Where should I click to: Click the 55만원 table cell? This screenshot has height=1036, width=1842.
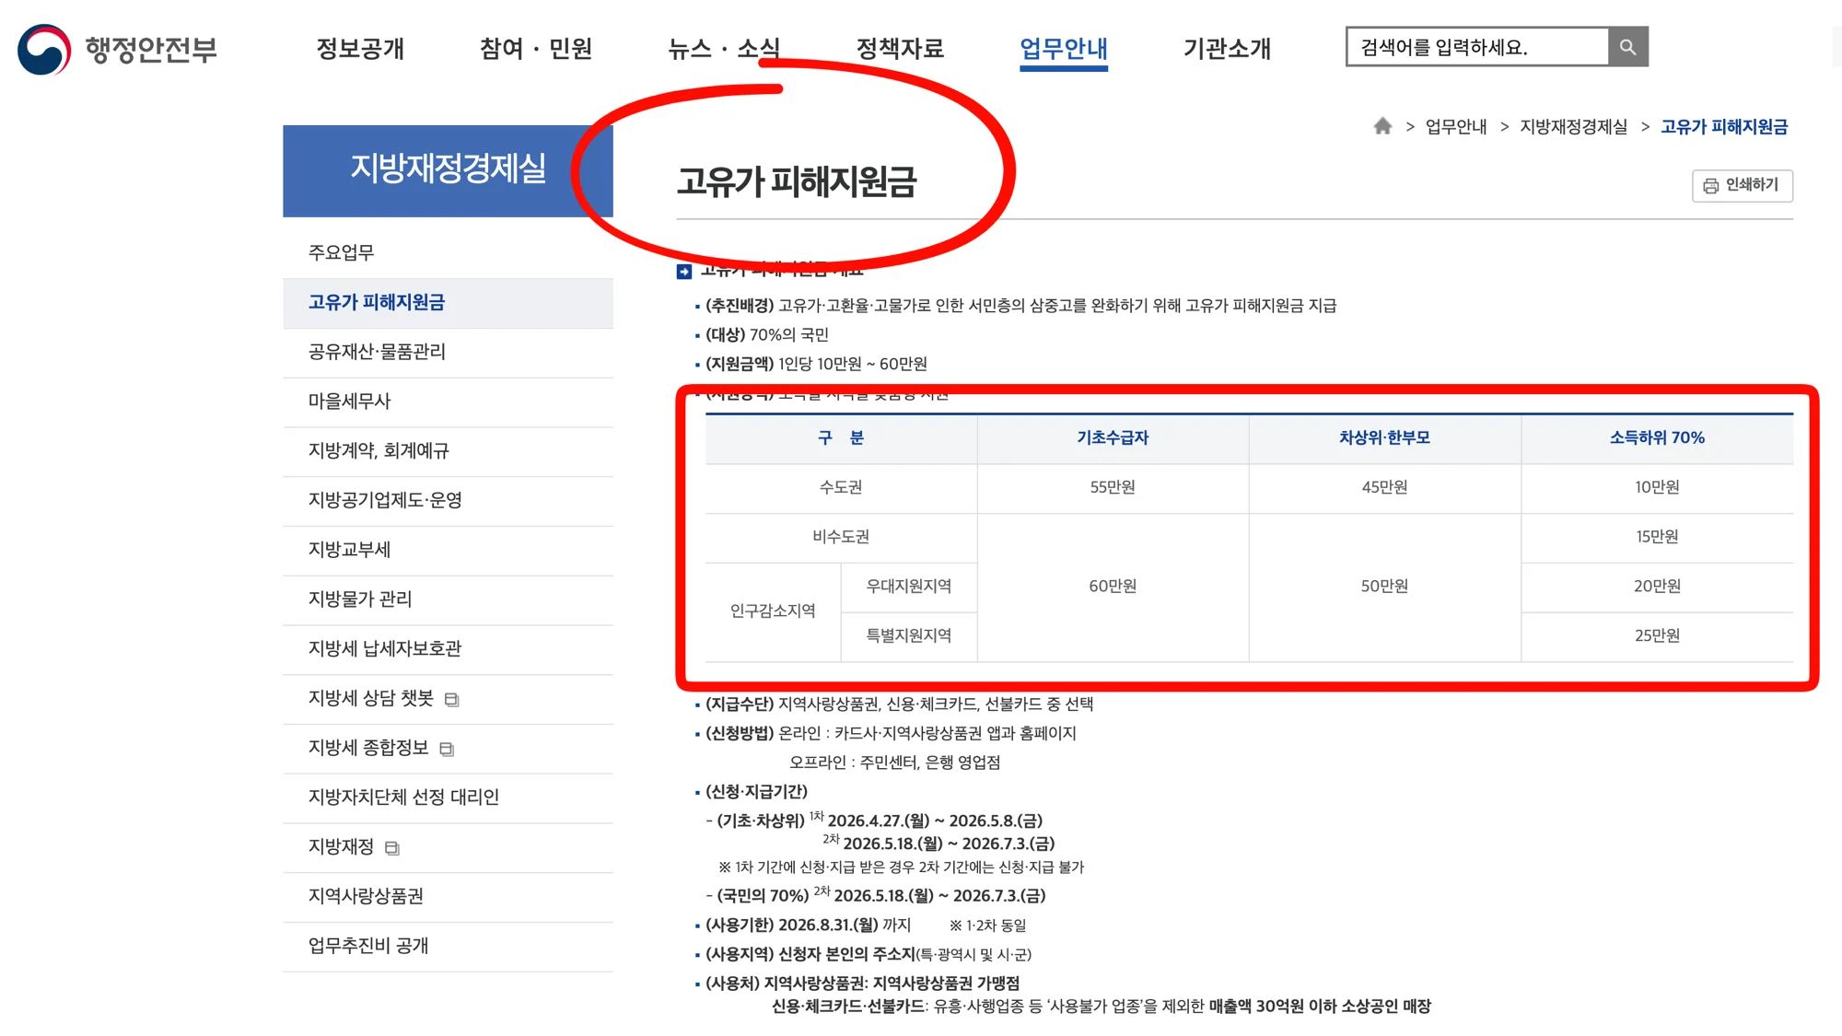pos(1113,488)
